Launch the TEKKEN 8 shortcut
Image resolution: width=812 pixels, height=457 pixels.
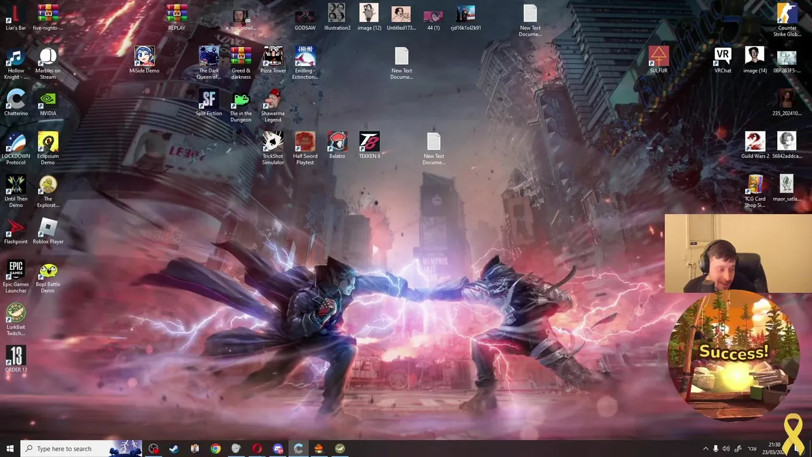click(x=369, y=145)
